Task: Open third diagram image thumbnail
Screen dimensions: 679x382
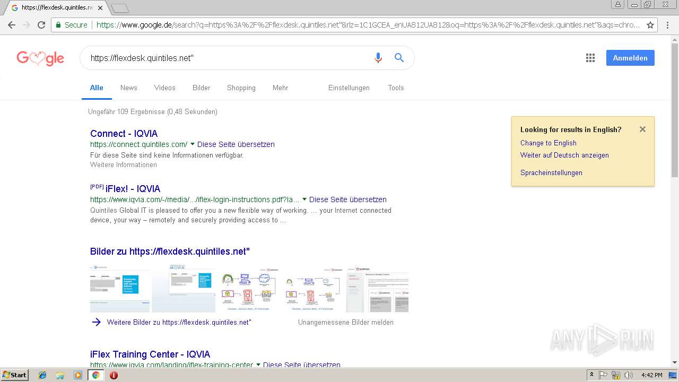Action: [x=249, y=288]
